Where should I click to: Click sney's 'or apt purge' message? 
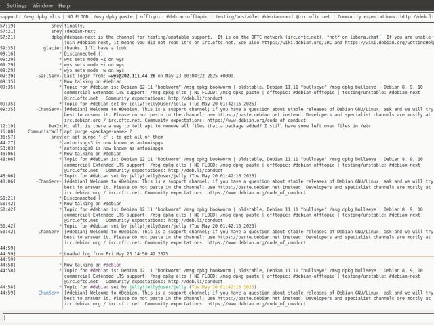coord(113,137)
